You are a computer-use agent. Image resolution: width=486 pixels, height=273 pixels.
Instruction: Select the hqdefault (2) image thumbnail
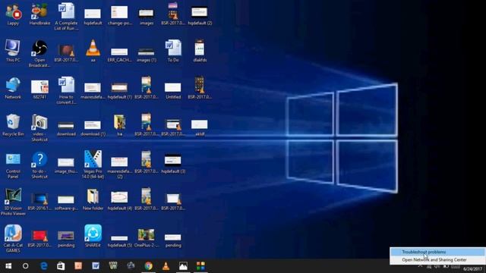[x=200, y=15]
